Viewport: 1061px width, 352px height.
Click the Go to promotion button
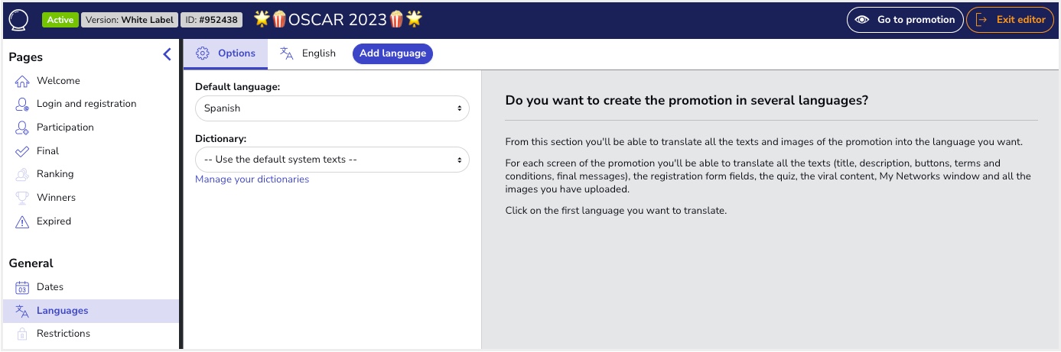tap(905, 20)
